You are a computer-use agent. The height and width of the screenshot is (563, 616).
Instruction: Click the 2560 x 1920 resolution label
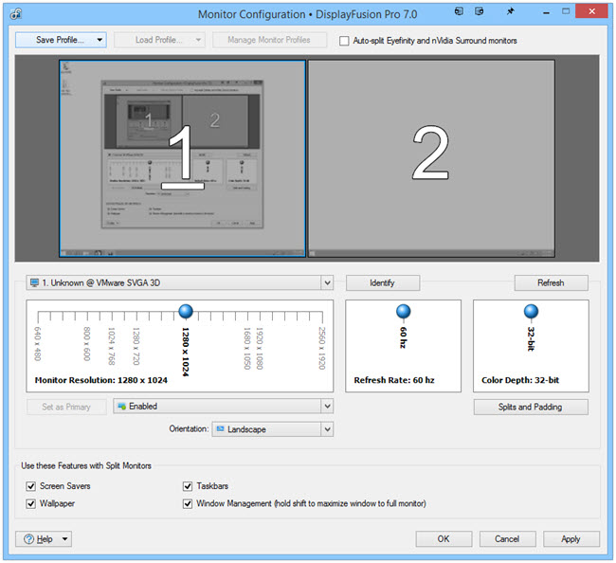pos(322,349)
